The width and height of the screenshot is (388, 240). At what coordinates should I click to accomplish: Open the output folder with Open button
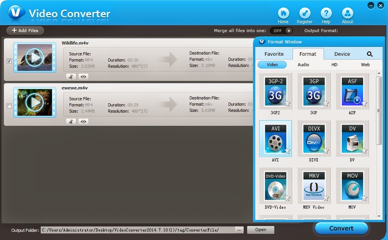tap(261, 230)
